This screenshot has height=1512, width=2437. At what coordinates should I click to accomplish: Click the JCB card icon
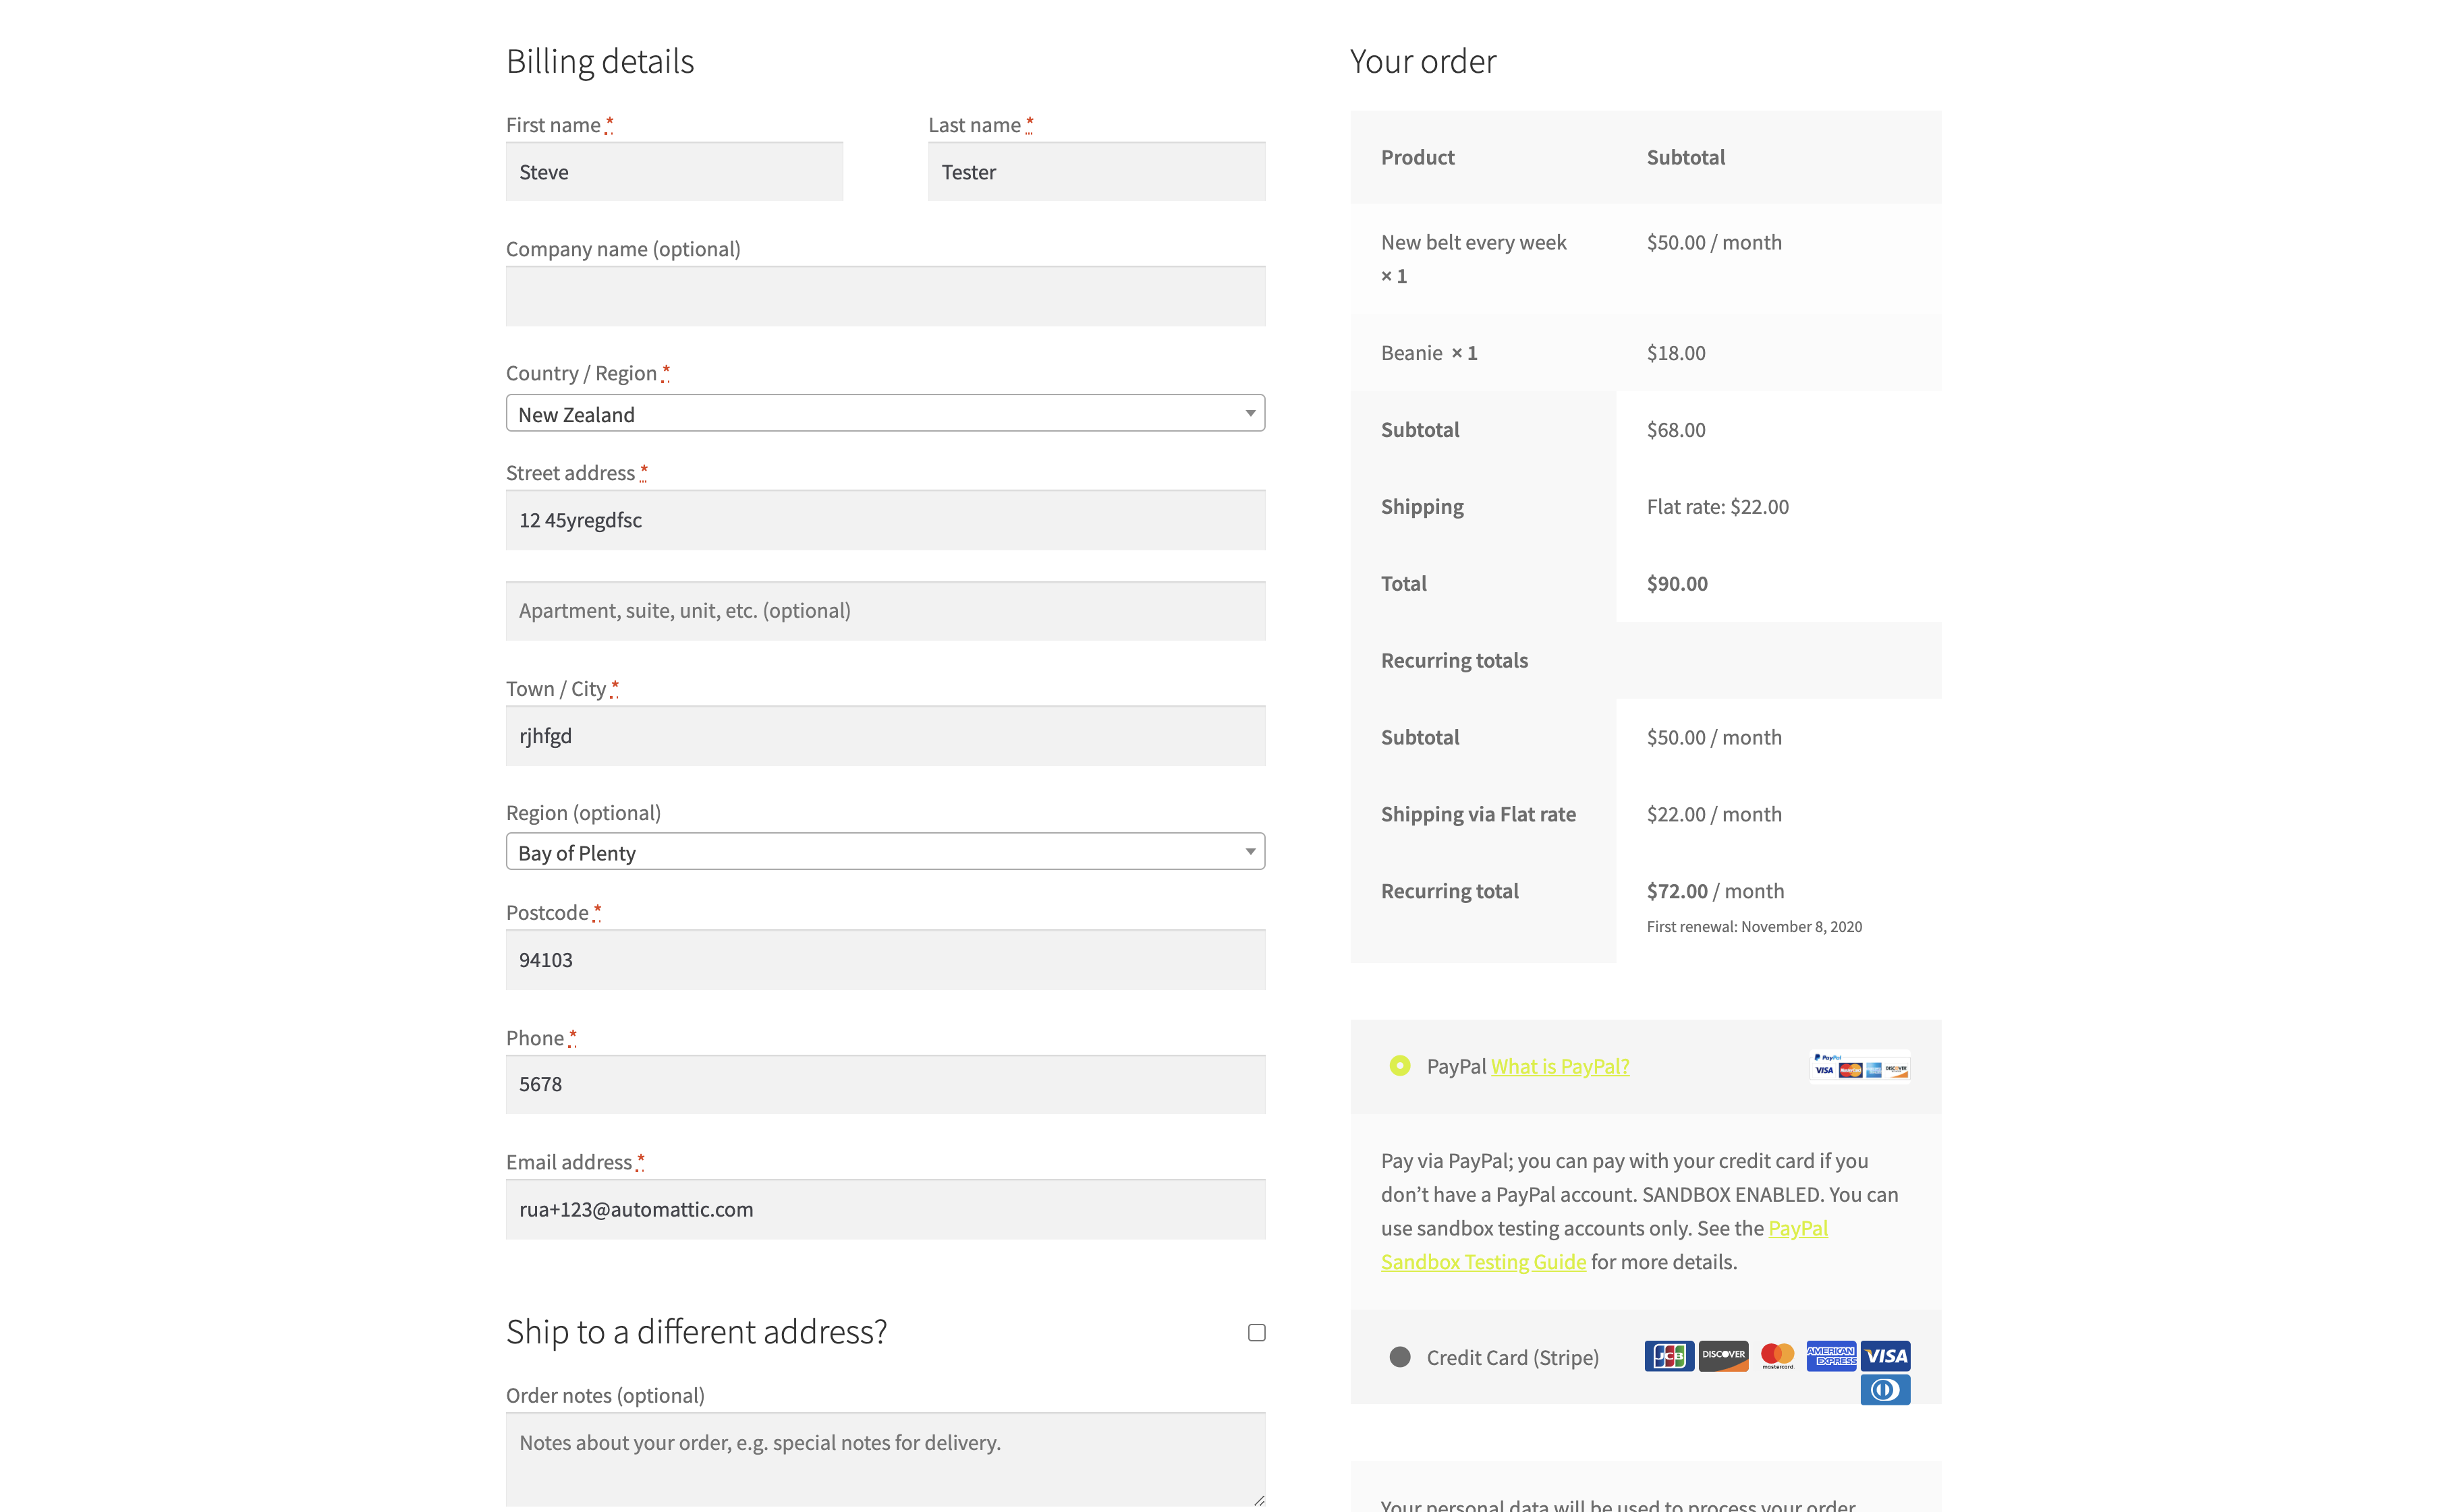(x=1670, y=1357)
